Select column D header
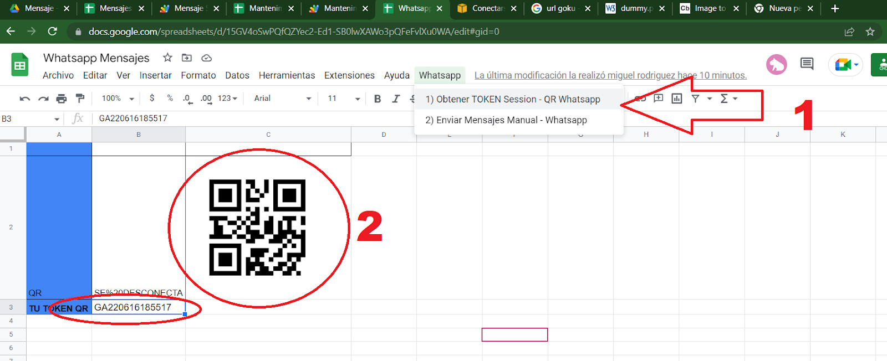Screen dimensions: 887x361 click(384, 135)
